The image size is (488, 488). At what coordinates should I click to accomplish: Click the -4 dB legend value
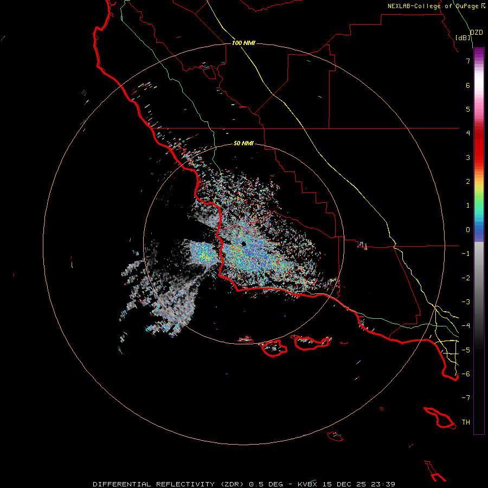[466, 325]
